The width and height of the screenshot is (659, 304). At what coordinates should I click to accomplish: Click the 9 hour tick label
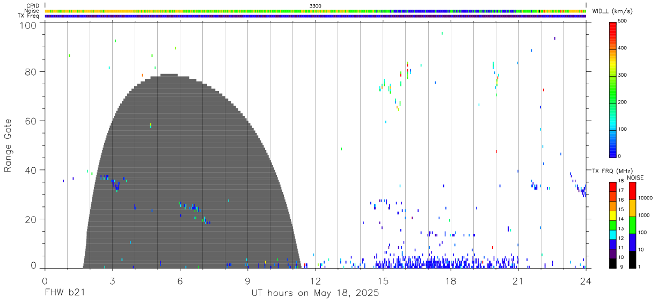click(x=247, y=281)
